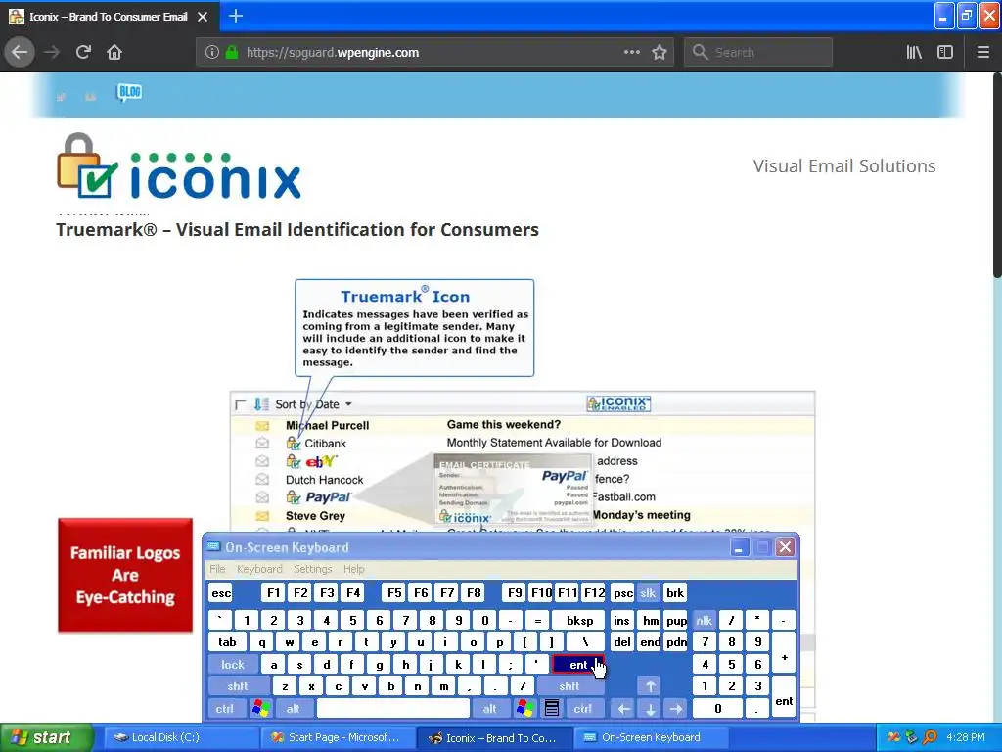Open the Firefox hamburger menu

[x=982, y=53]
